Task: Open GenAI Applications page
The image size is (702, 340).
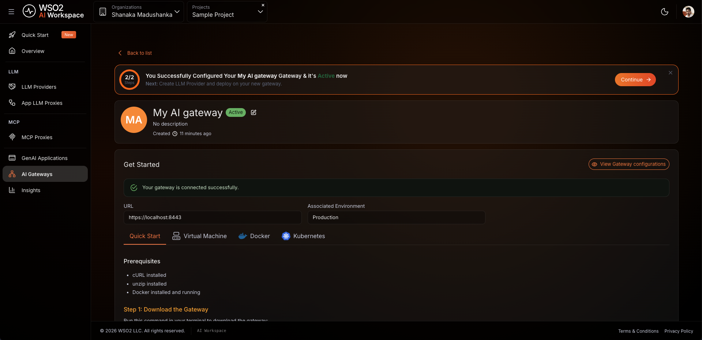Action: click(x=45, y=158)
